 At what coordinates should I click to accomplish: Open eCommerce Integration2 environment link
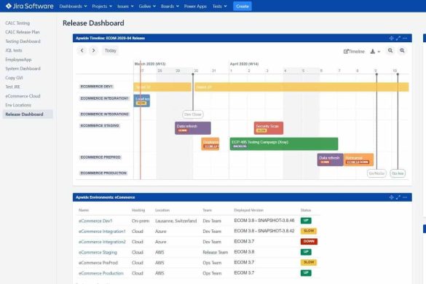(x=102, y=242)
